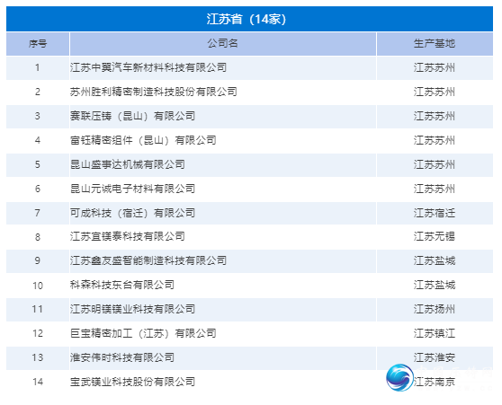Screen dimensions: 502x405
Task: Click 宝武镁业科技股份有限公司 entry
Action: click(132, 382)
